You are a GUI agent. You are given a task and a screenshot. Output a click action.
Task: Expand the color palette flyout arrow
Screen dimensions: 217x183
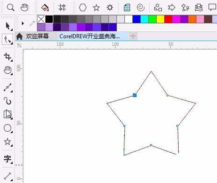pos(23,23)
